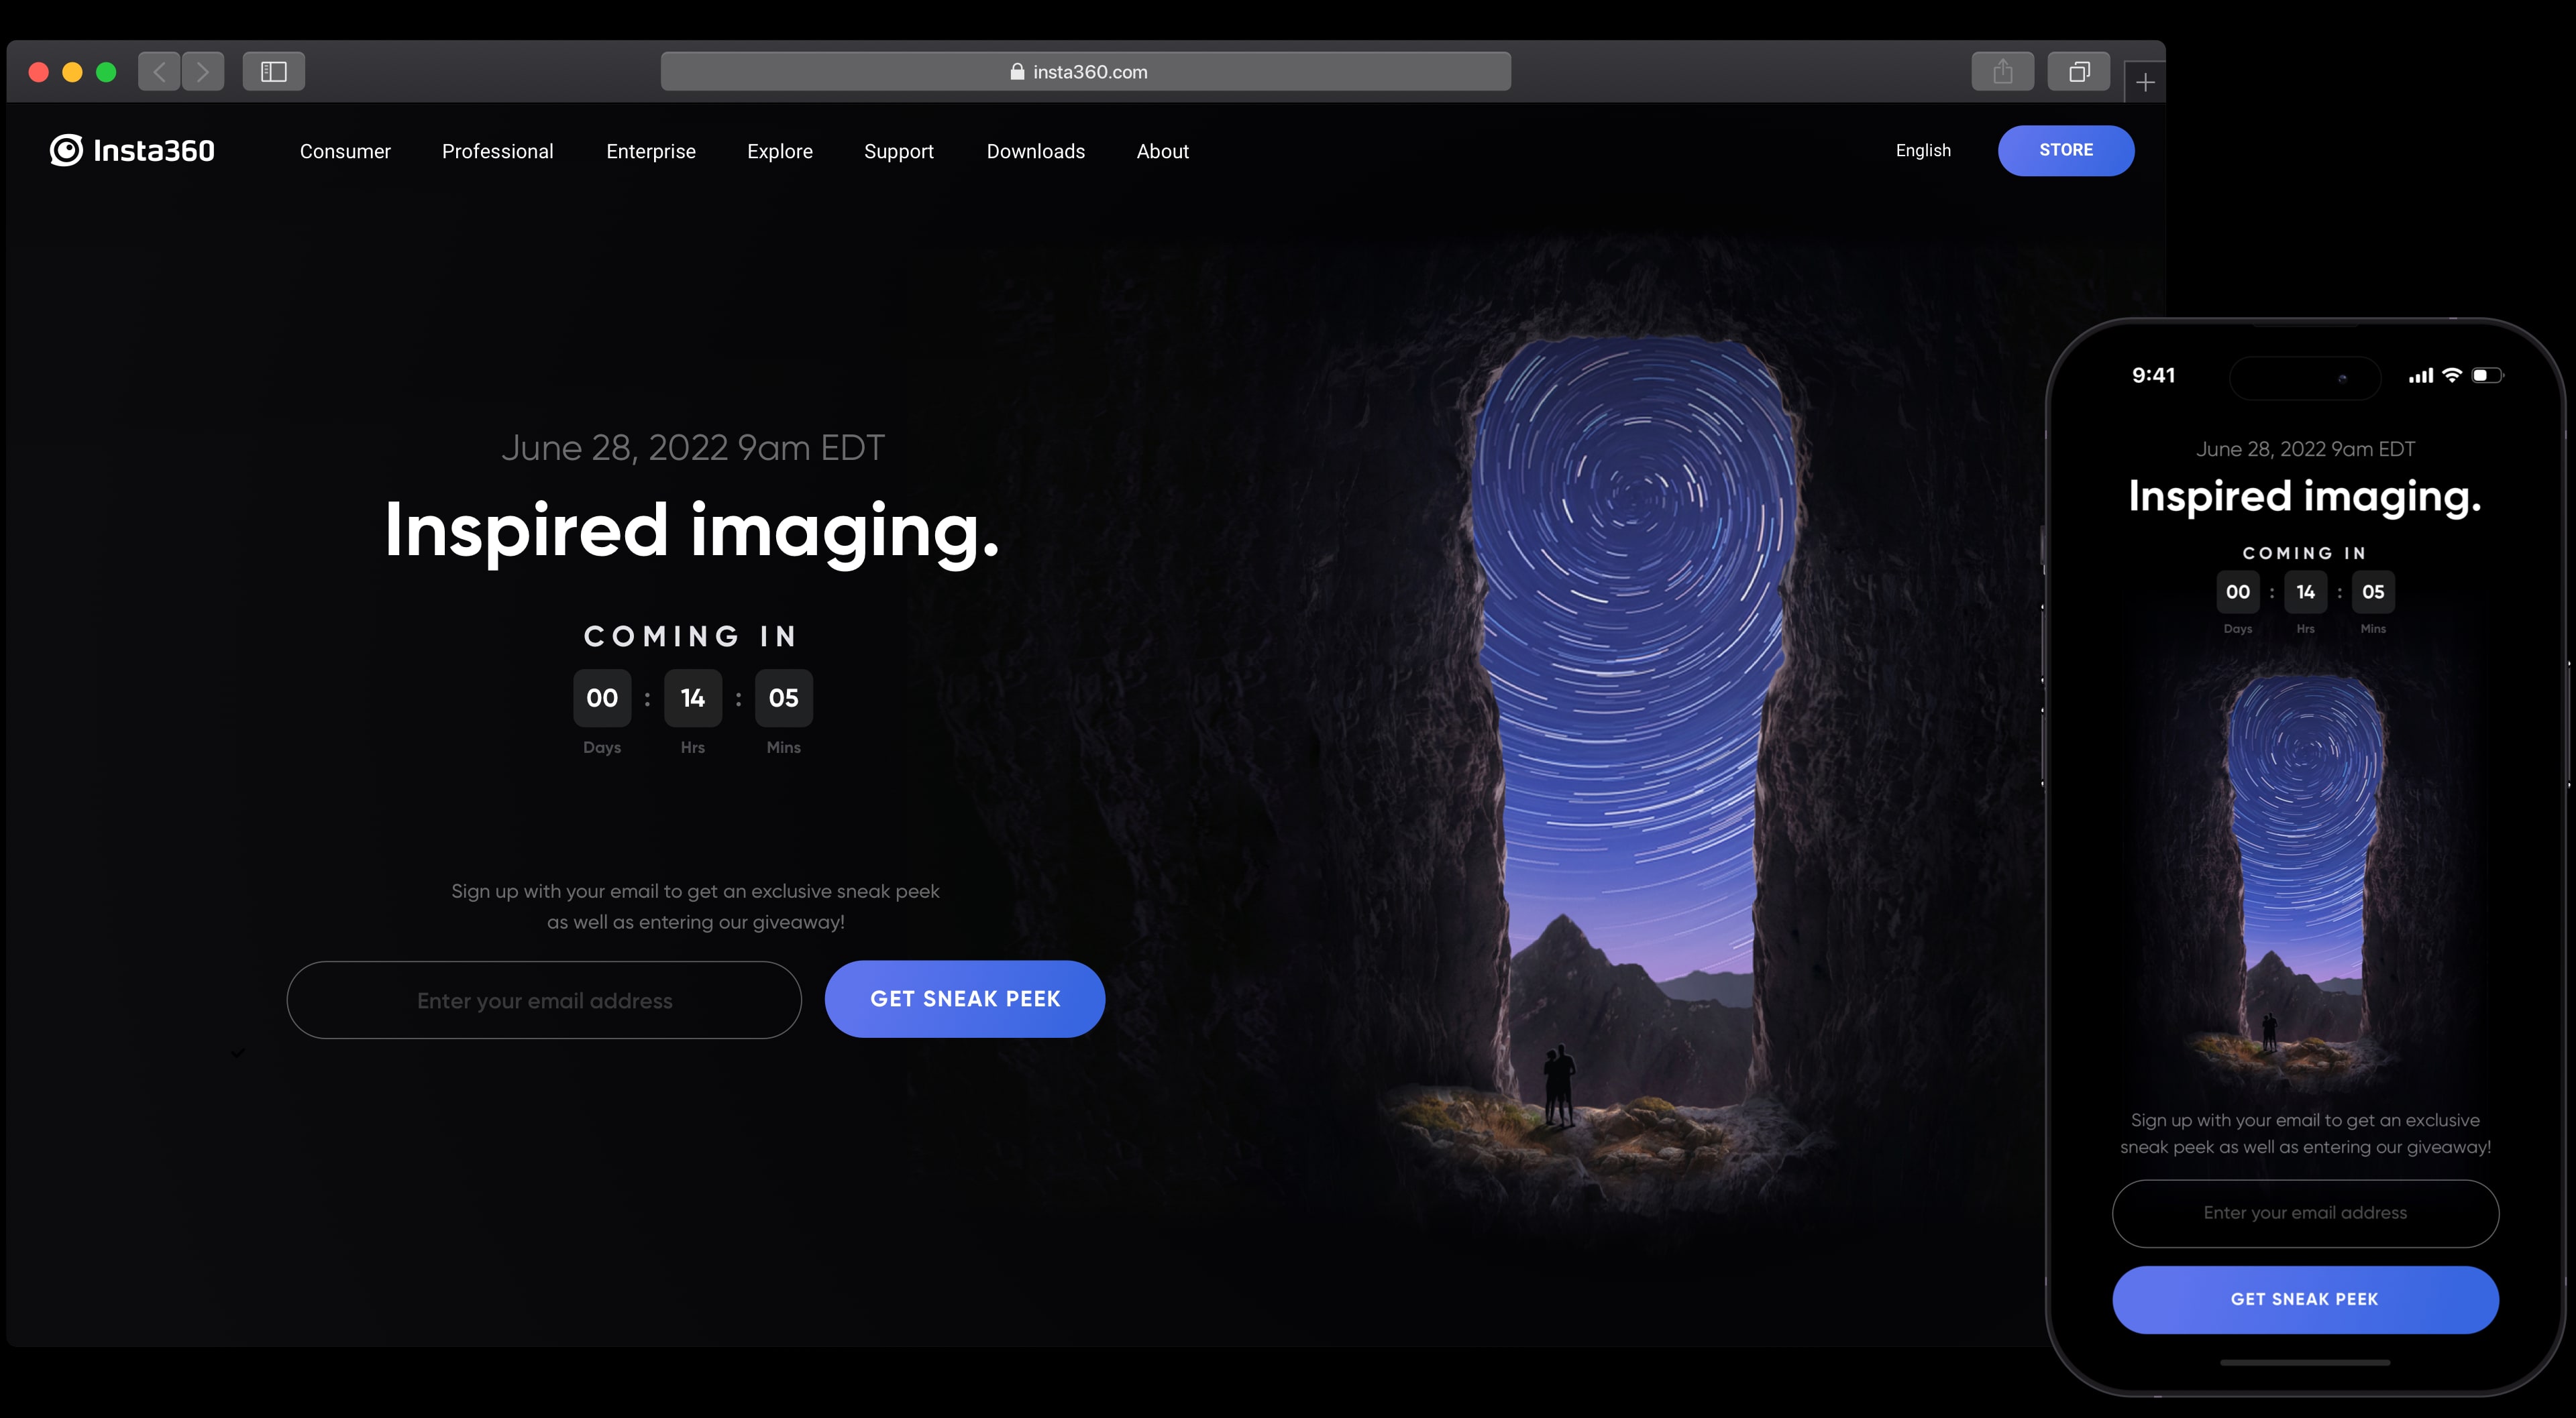Maximize the browser with the green button

(x=106, y=72)
